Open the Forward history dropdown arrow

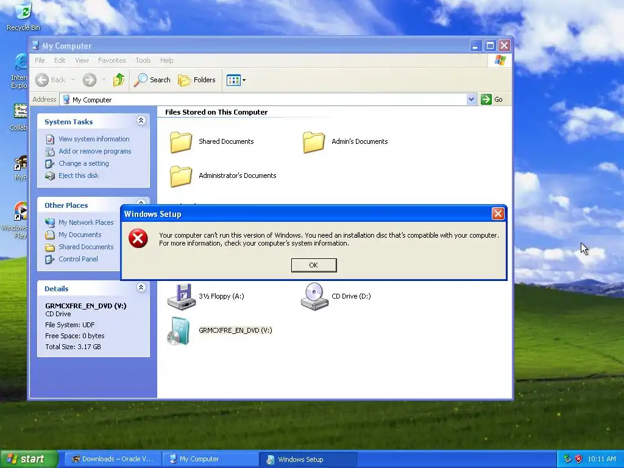pyautogui.click(x=104, y=80)
